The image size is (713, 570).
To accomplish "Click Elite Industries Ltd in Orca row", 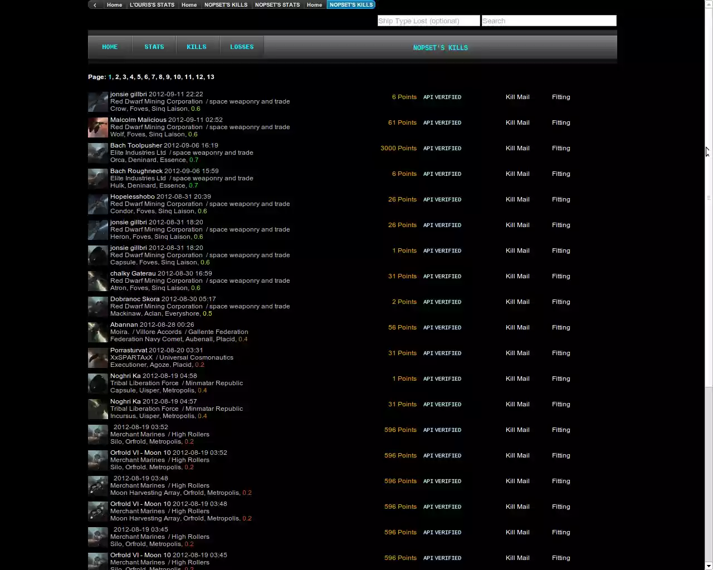I will coord(138,153).
